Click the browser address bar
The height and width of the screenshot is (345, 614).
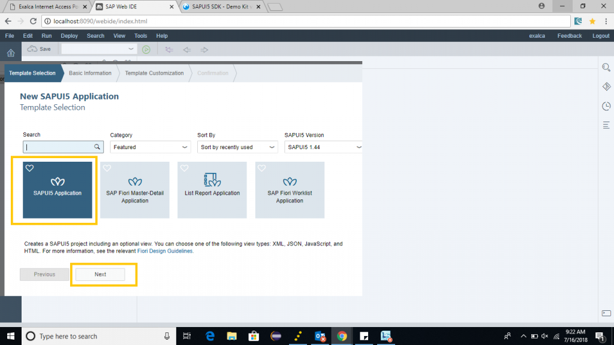[305, 21]
